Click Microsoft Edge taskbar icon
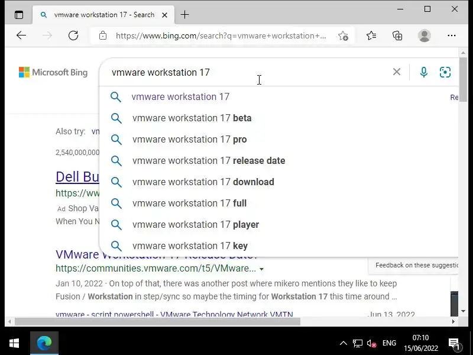 click(44, 343)
